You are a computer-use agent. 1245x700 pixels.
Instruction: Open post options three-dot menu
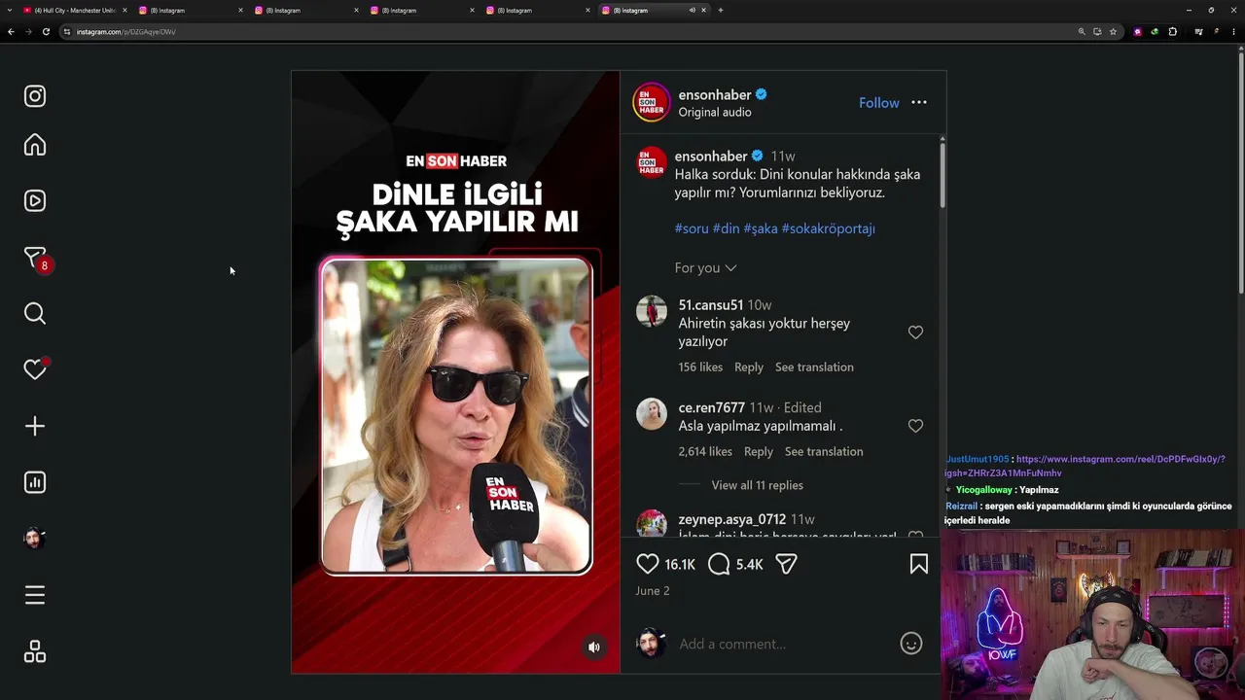[x=919, y=102]
